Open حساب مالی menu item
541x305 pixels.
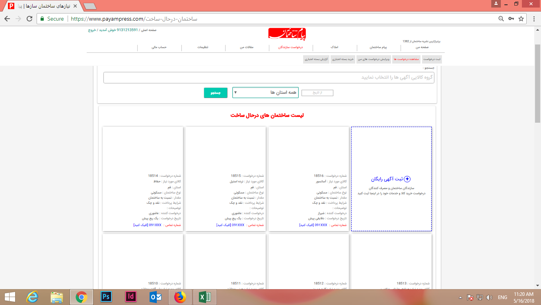[x=159, y=47]
